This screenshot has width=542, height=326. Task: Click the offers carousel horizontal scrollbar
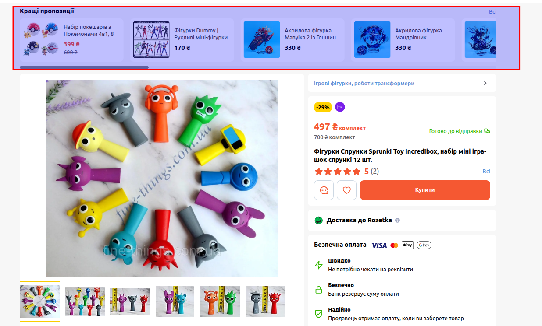point(84,67)
